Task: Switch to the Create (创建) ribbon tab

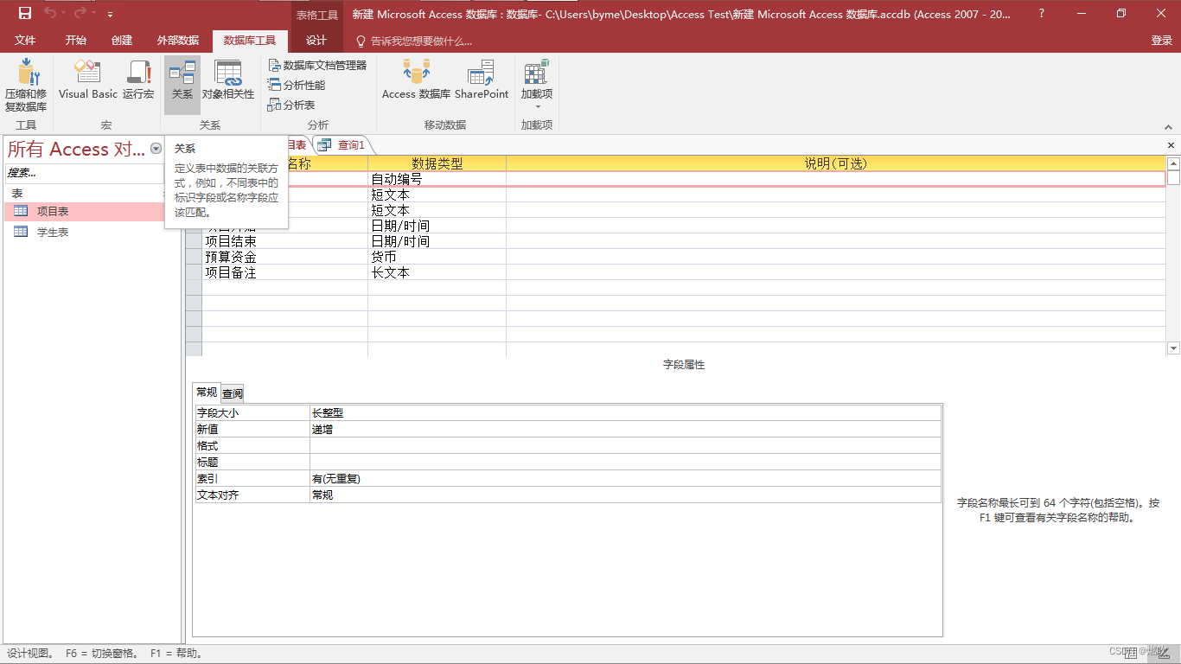Action: coord(122,41)
